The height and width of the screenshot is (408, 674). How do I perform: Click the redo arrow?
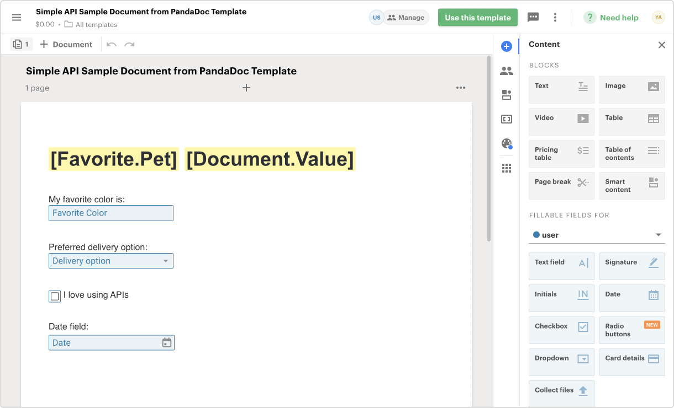(x=129, y=44)
